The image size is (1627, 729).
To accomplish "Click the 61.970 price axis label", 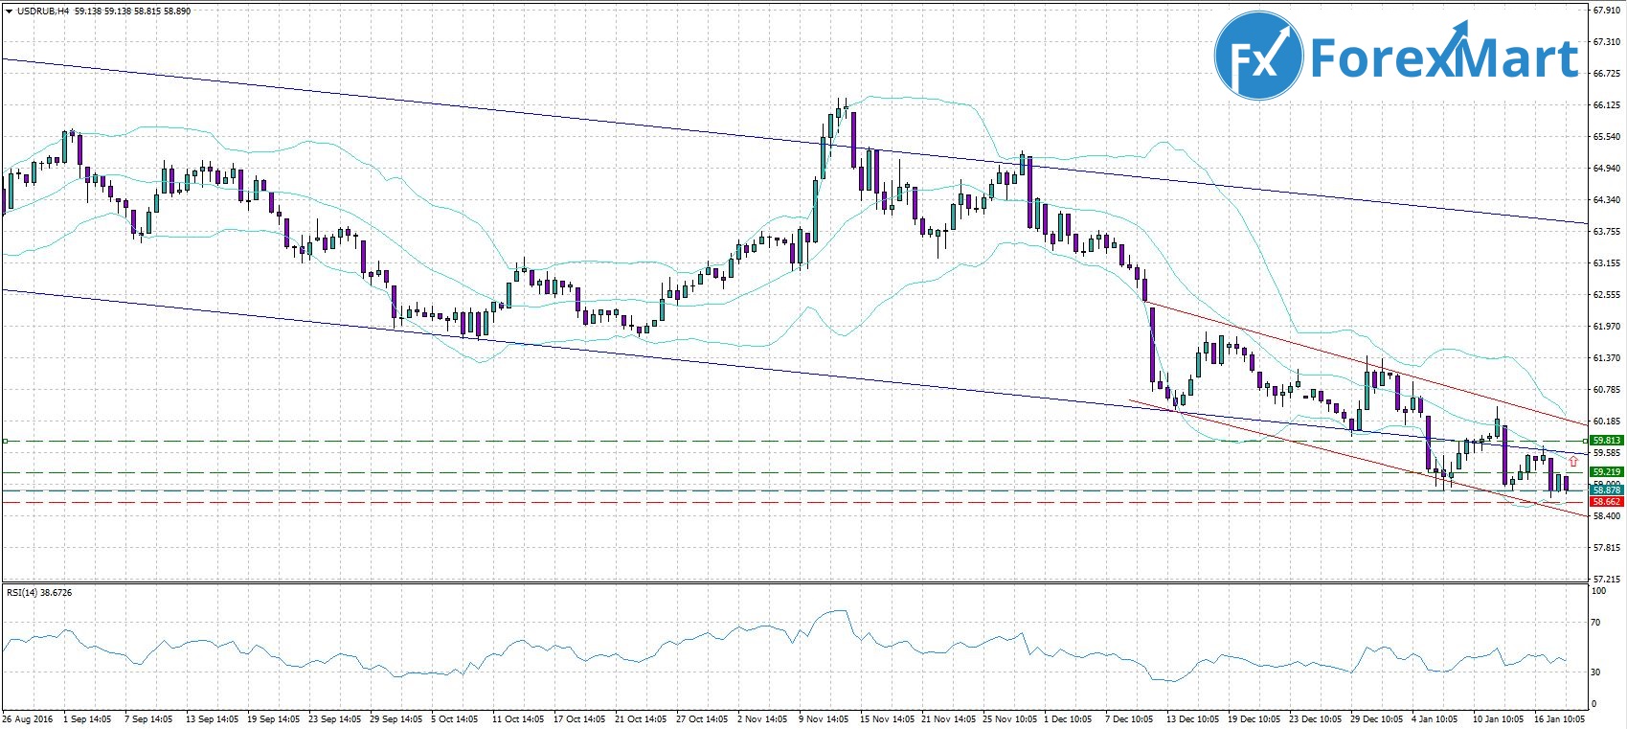I will 1606,326.
